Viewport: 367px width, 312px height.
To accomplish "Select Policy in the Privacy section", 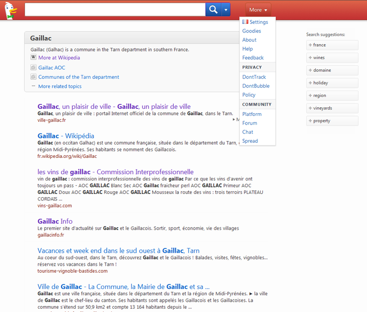I will tap(249, 95).
